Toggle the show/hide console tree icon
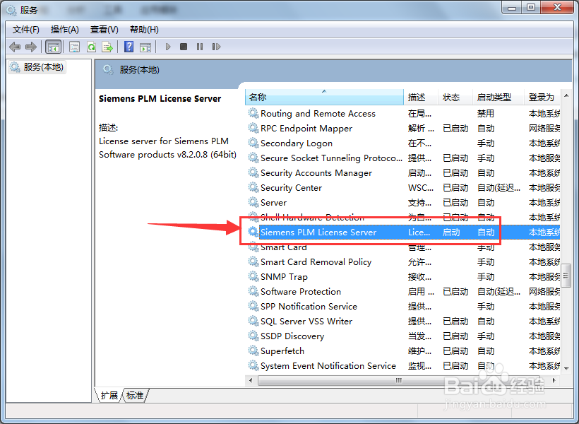This screenshot has height=424, width=579. [53, 47]
